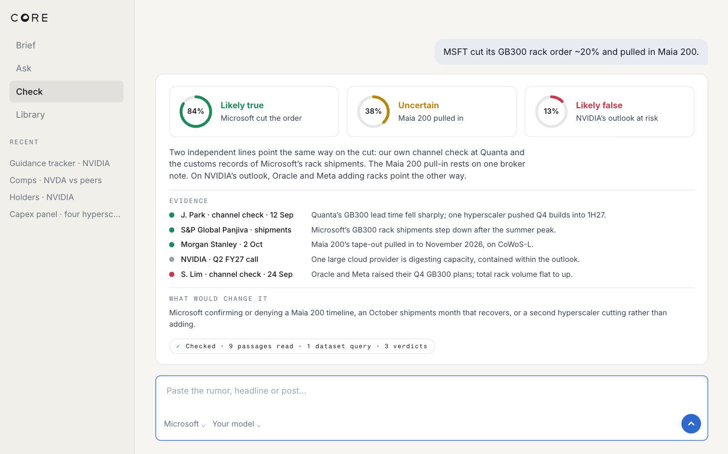Open the Morgan Stanley · 2 Oct source
The image size is (728, 454).
pos(222,244)
